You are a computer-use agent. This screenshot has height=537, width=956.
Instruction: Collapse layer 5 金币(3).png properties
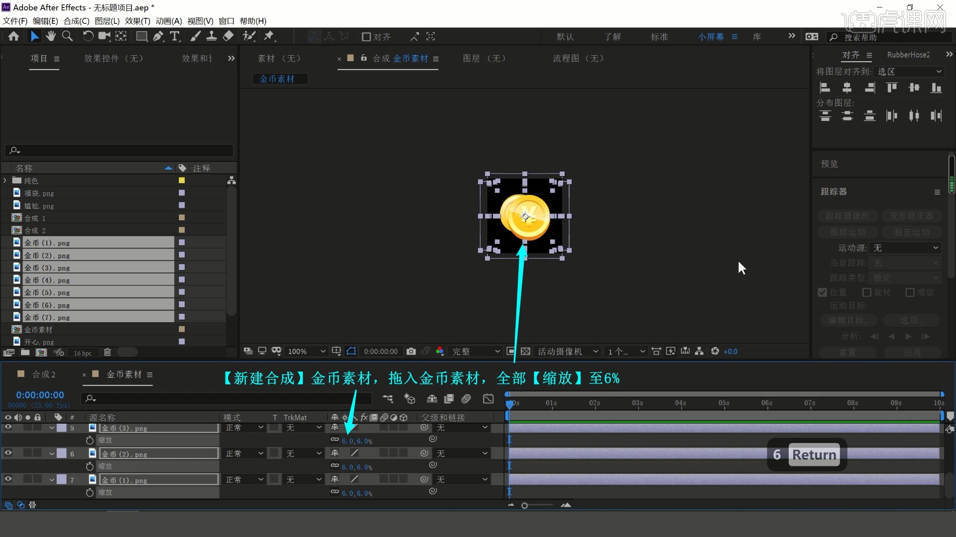pos(52,428)
